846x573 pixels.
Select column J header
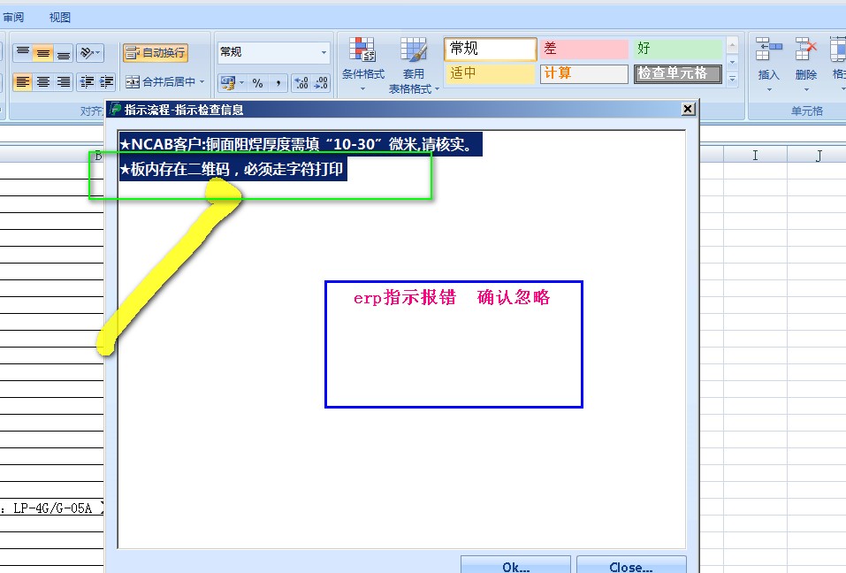tap(818, 156)
